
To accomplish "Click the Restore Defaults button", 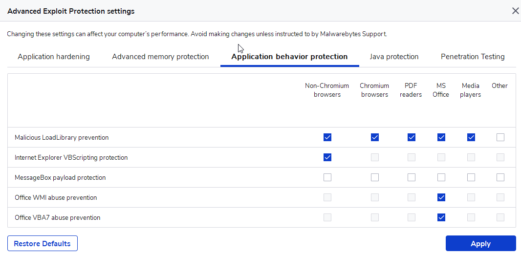I will coord(43,243).
